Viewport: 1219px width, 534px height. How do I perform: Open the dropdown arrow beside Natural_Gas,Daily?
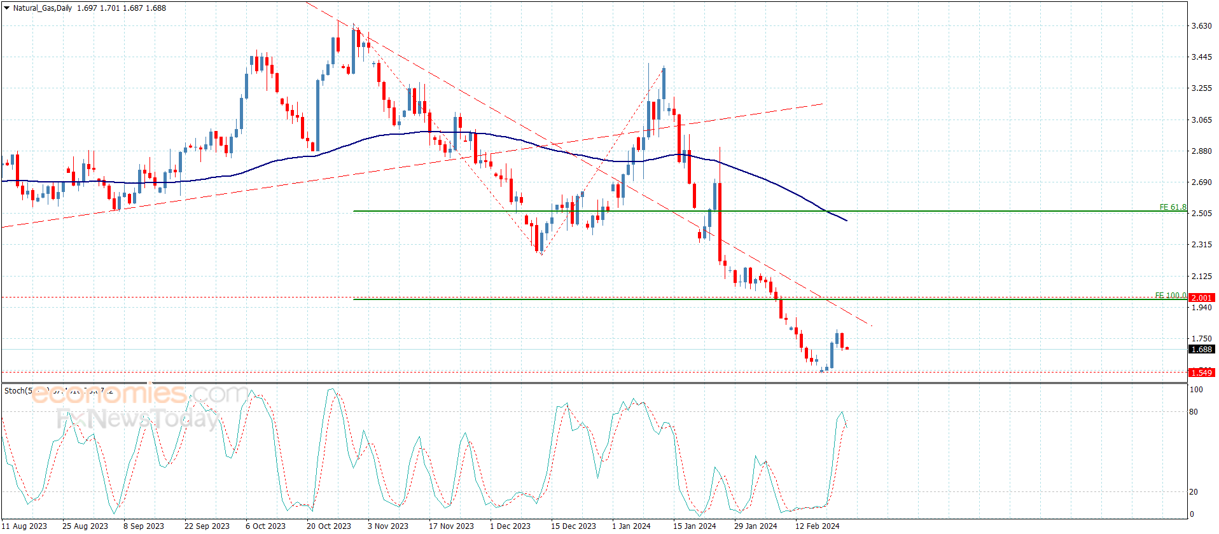[6, 8]
